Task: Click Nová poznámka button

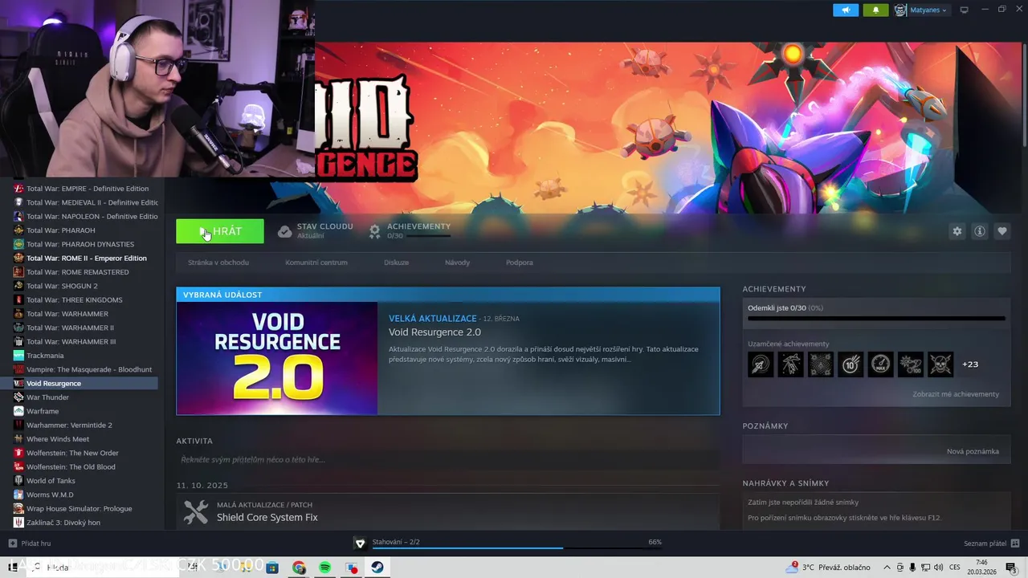Action: click(973, 451)
